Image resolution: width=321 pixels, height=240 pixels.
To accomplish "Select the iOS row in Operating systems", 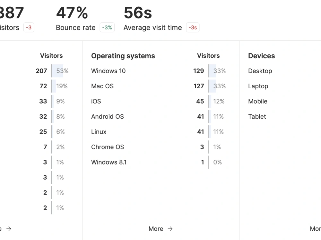I will (96, 101).
